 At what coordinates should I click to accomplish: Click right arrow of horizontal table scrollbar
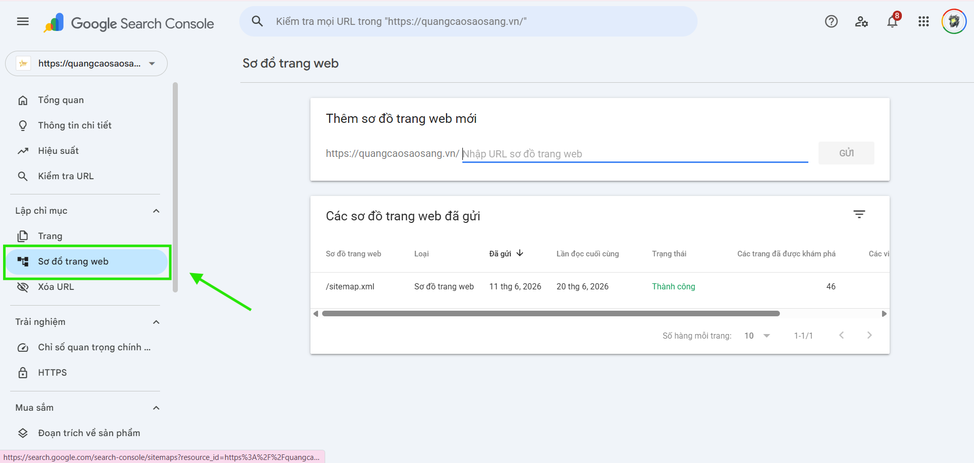[884, 314]
